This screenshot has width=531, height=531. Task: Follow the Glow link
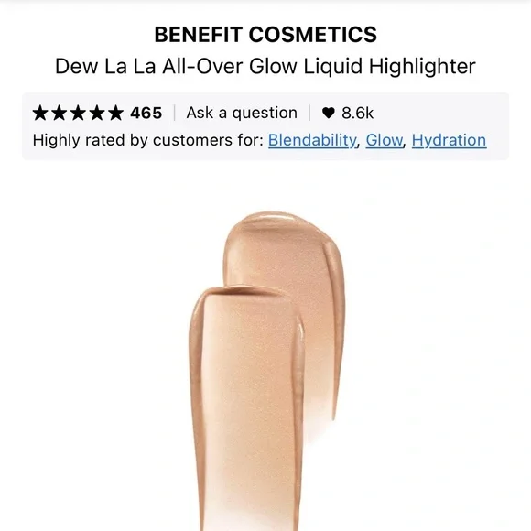pos(385,140)
